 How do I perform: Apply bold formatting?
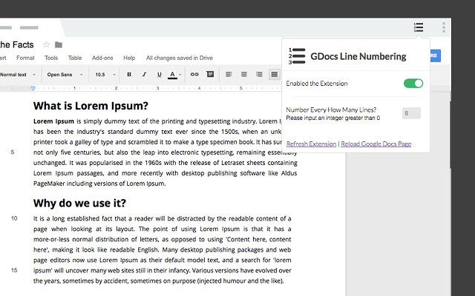coord(129,74)
